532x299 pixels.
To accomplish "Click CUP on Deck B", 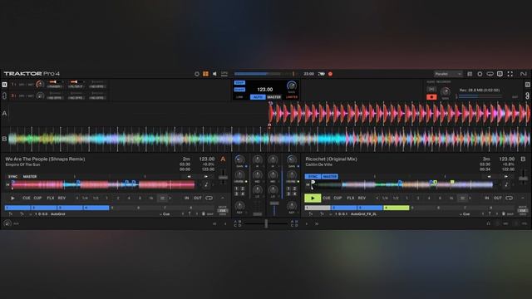I will pos(337,198).
